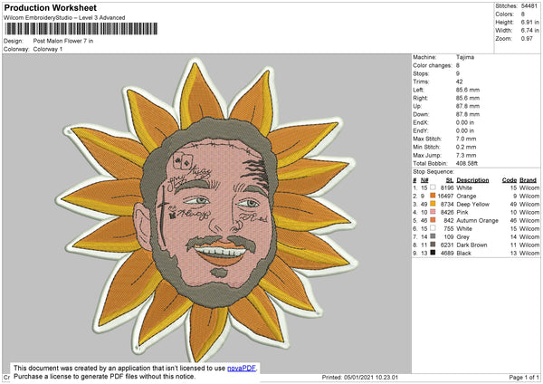Click the Deep Yellow color swatch

[433, 204]
